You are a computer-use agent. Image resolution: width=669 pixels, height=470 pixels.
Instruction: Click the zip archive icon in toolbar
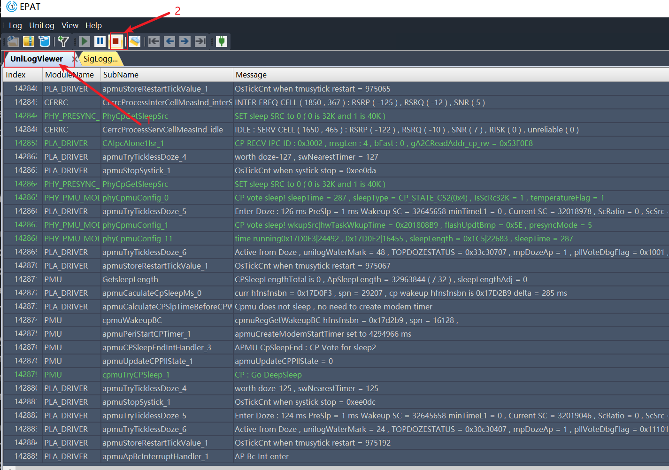click(x=29, y=41)
